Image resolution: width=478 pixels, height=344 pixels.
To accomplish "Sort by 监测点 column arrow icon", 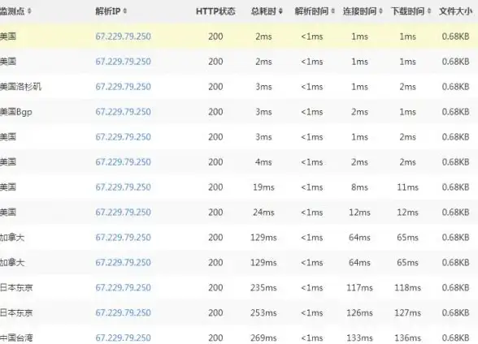I will [29, 11].
